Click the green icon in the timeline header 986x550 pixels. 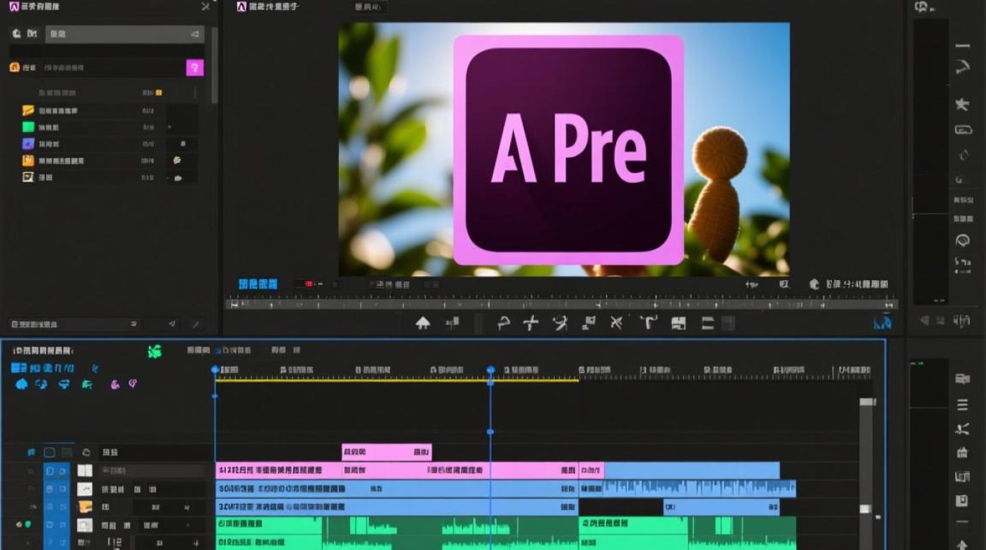point(154,351)
